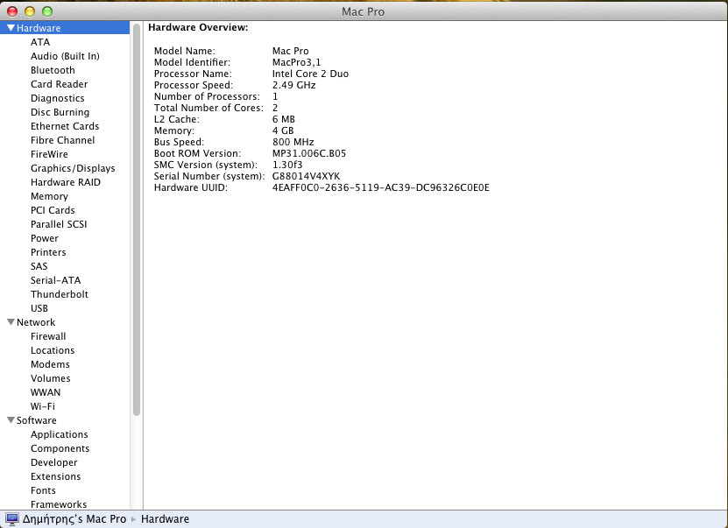Collapse the Software disclosure triangle
The height and width of the screenshot is (528, 728).
[11, 420]
